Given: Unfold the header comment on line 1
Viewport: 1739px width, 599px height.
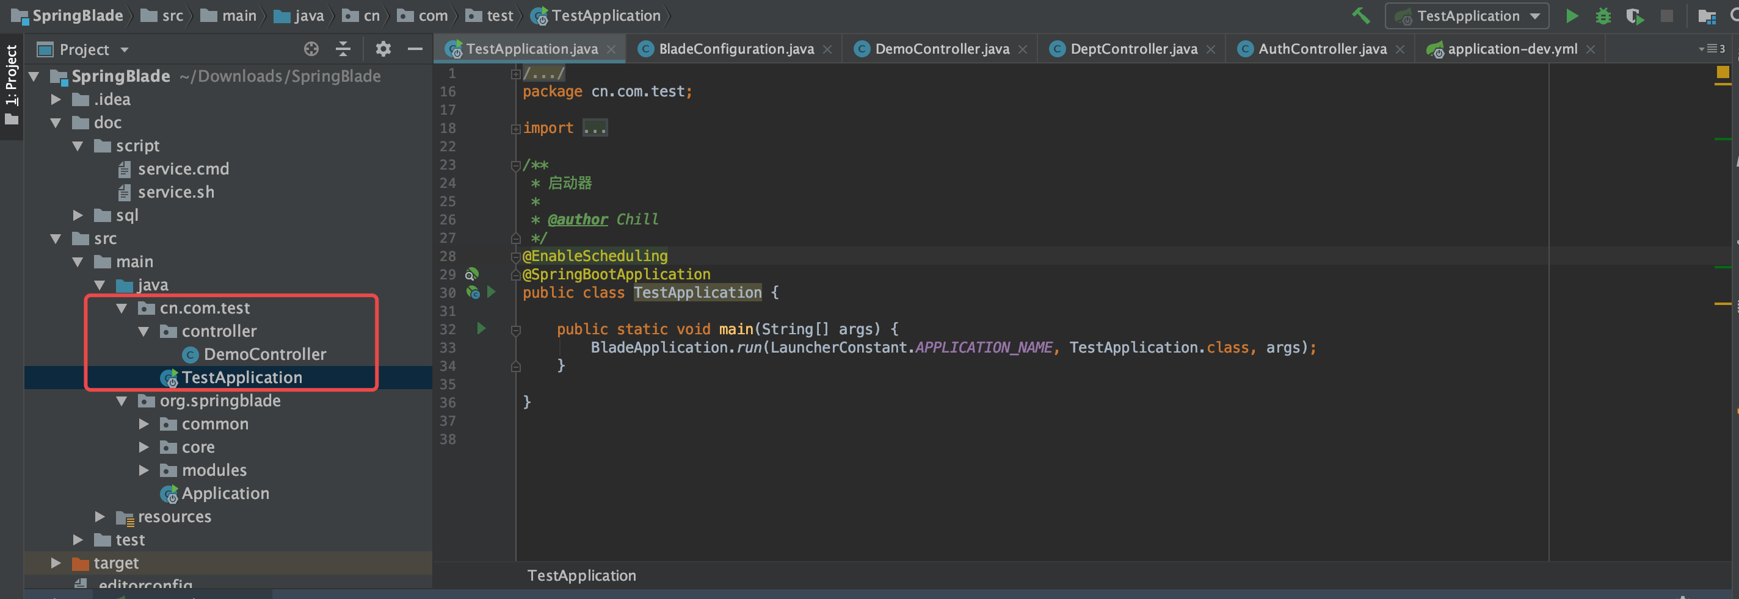Looking at the screenshot, I should pyautogui.click(x=516, y=74).
